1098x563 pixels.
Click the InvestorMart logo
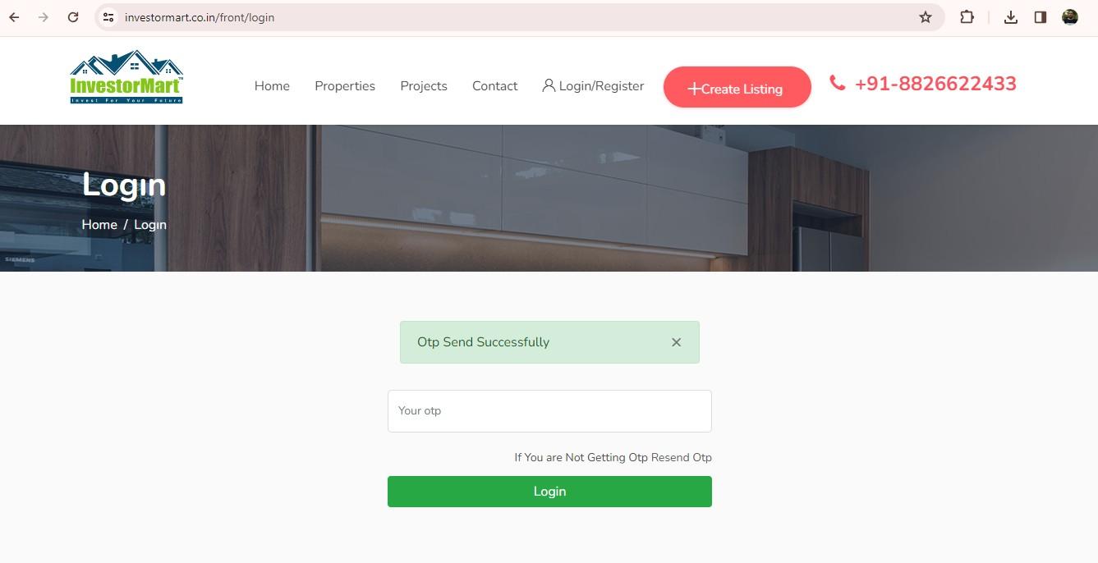click(x=126, y=77)
